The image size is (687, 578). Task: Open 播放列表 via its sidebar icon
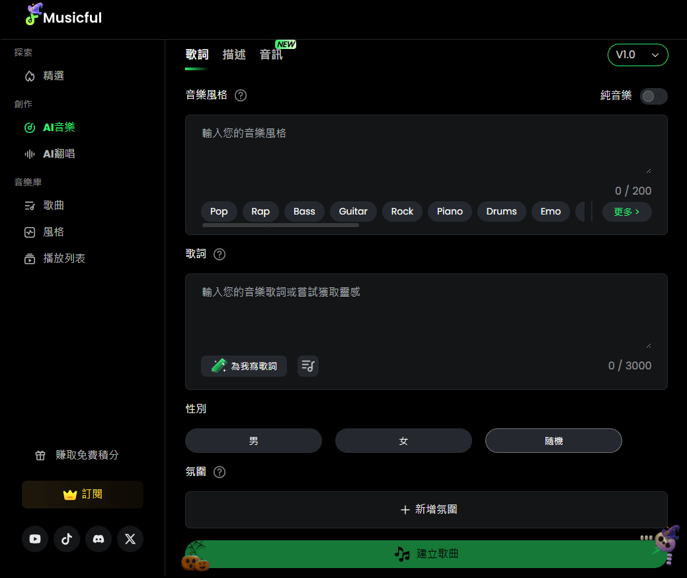point(29,258)
